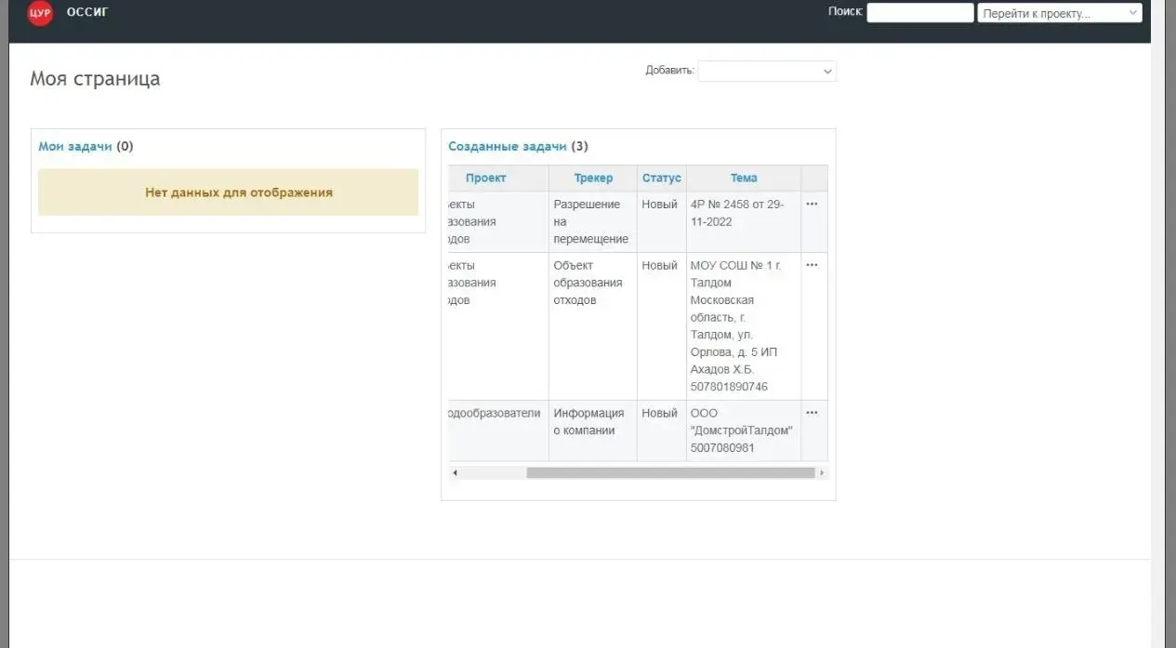Select the 'Объект образования отходов' tracker cell
The image size is (1176, 648).
coord(592,326)
